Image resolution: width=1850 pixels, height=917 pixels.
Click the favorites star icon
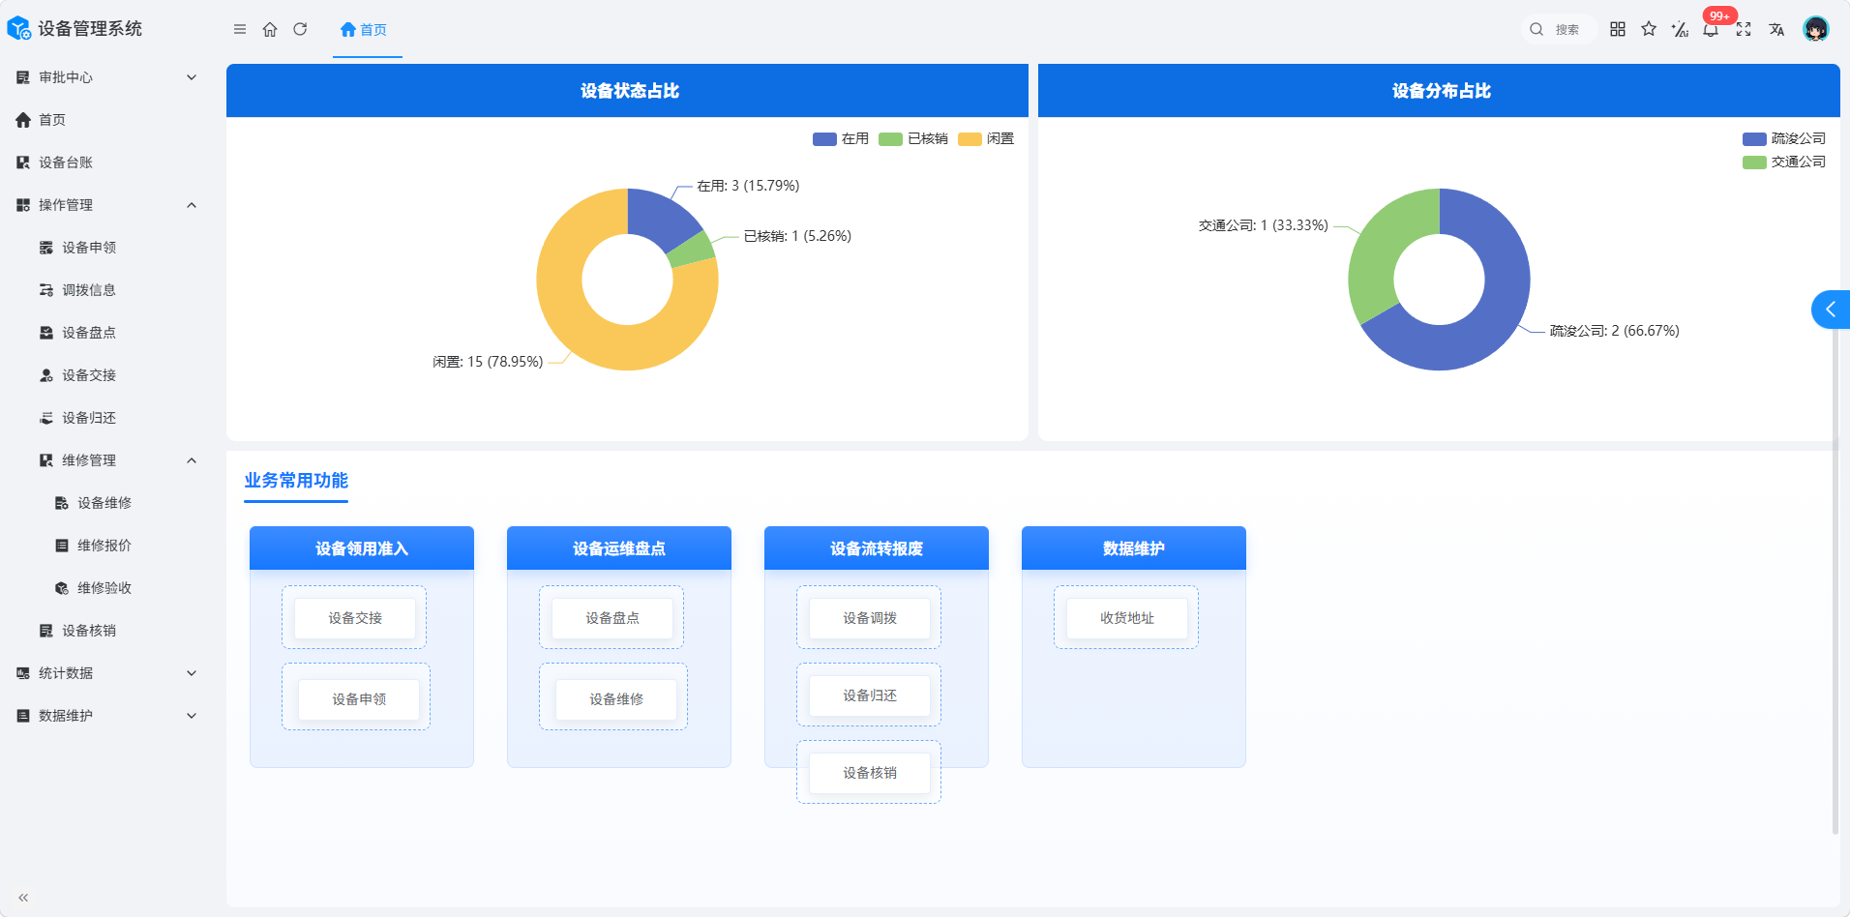click(1649, 29)
